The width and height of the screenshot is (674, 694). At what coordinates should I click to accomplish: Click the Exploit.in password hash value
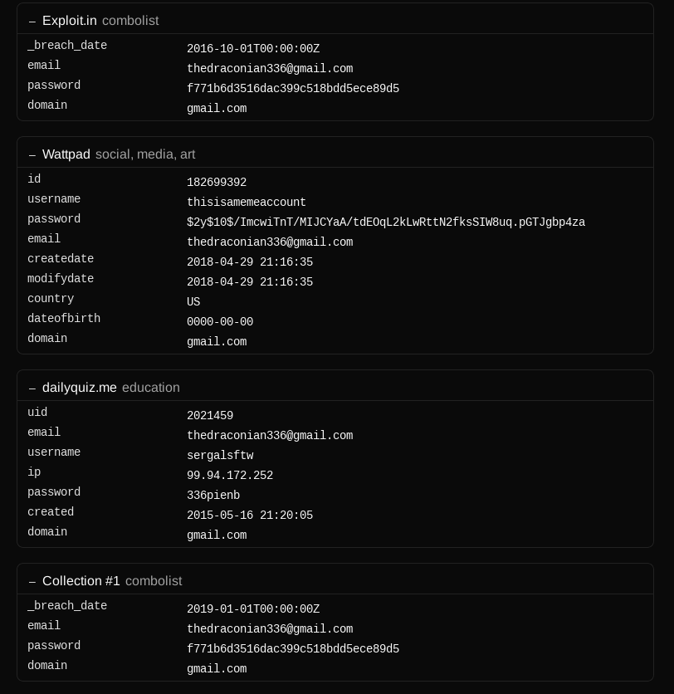293,89
